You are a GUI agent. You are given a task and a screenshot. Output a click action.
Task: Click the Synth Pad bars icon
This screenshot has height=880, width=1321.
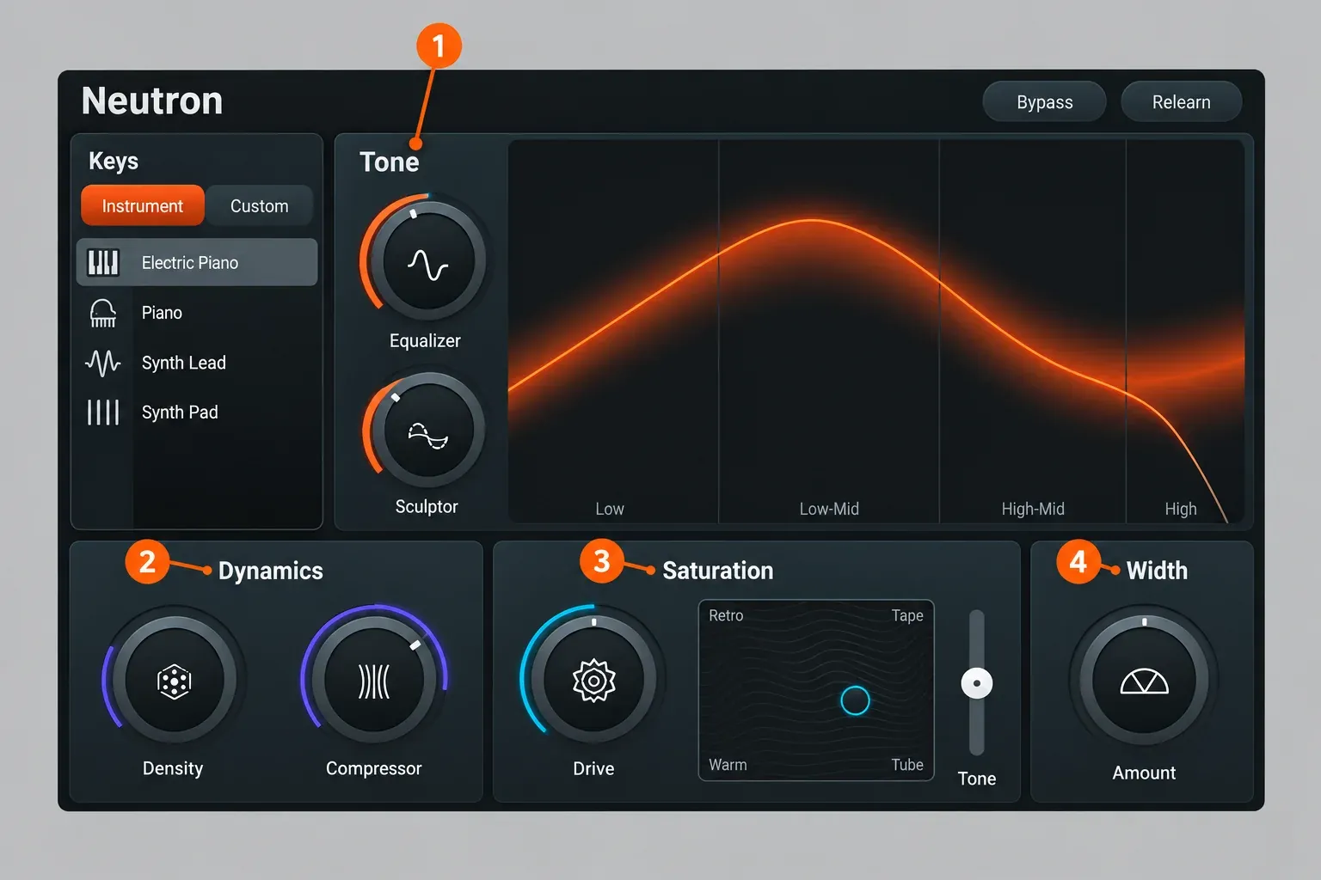click(103, 412)
